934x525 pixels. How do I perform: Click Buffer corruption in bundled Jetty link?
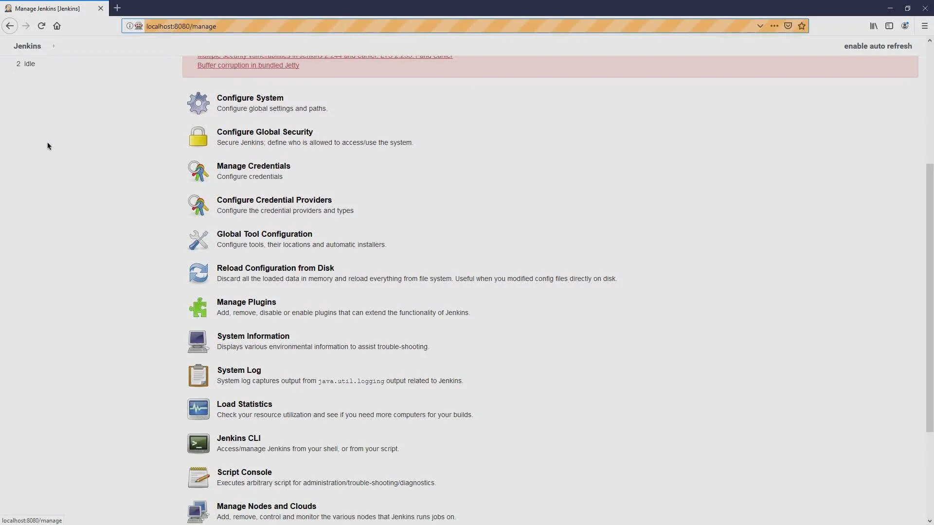point(248,65)
